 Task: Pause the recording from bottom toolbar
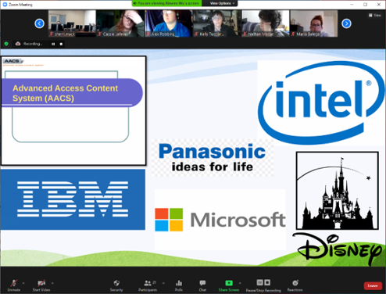(x=259, y=282)
